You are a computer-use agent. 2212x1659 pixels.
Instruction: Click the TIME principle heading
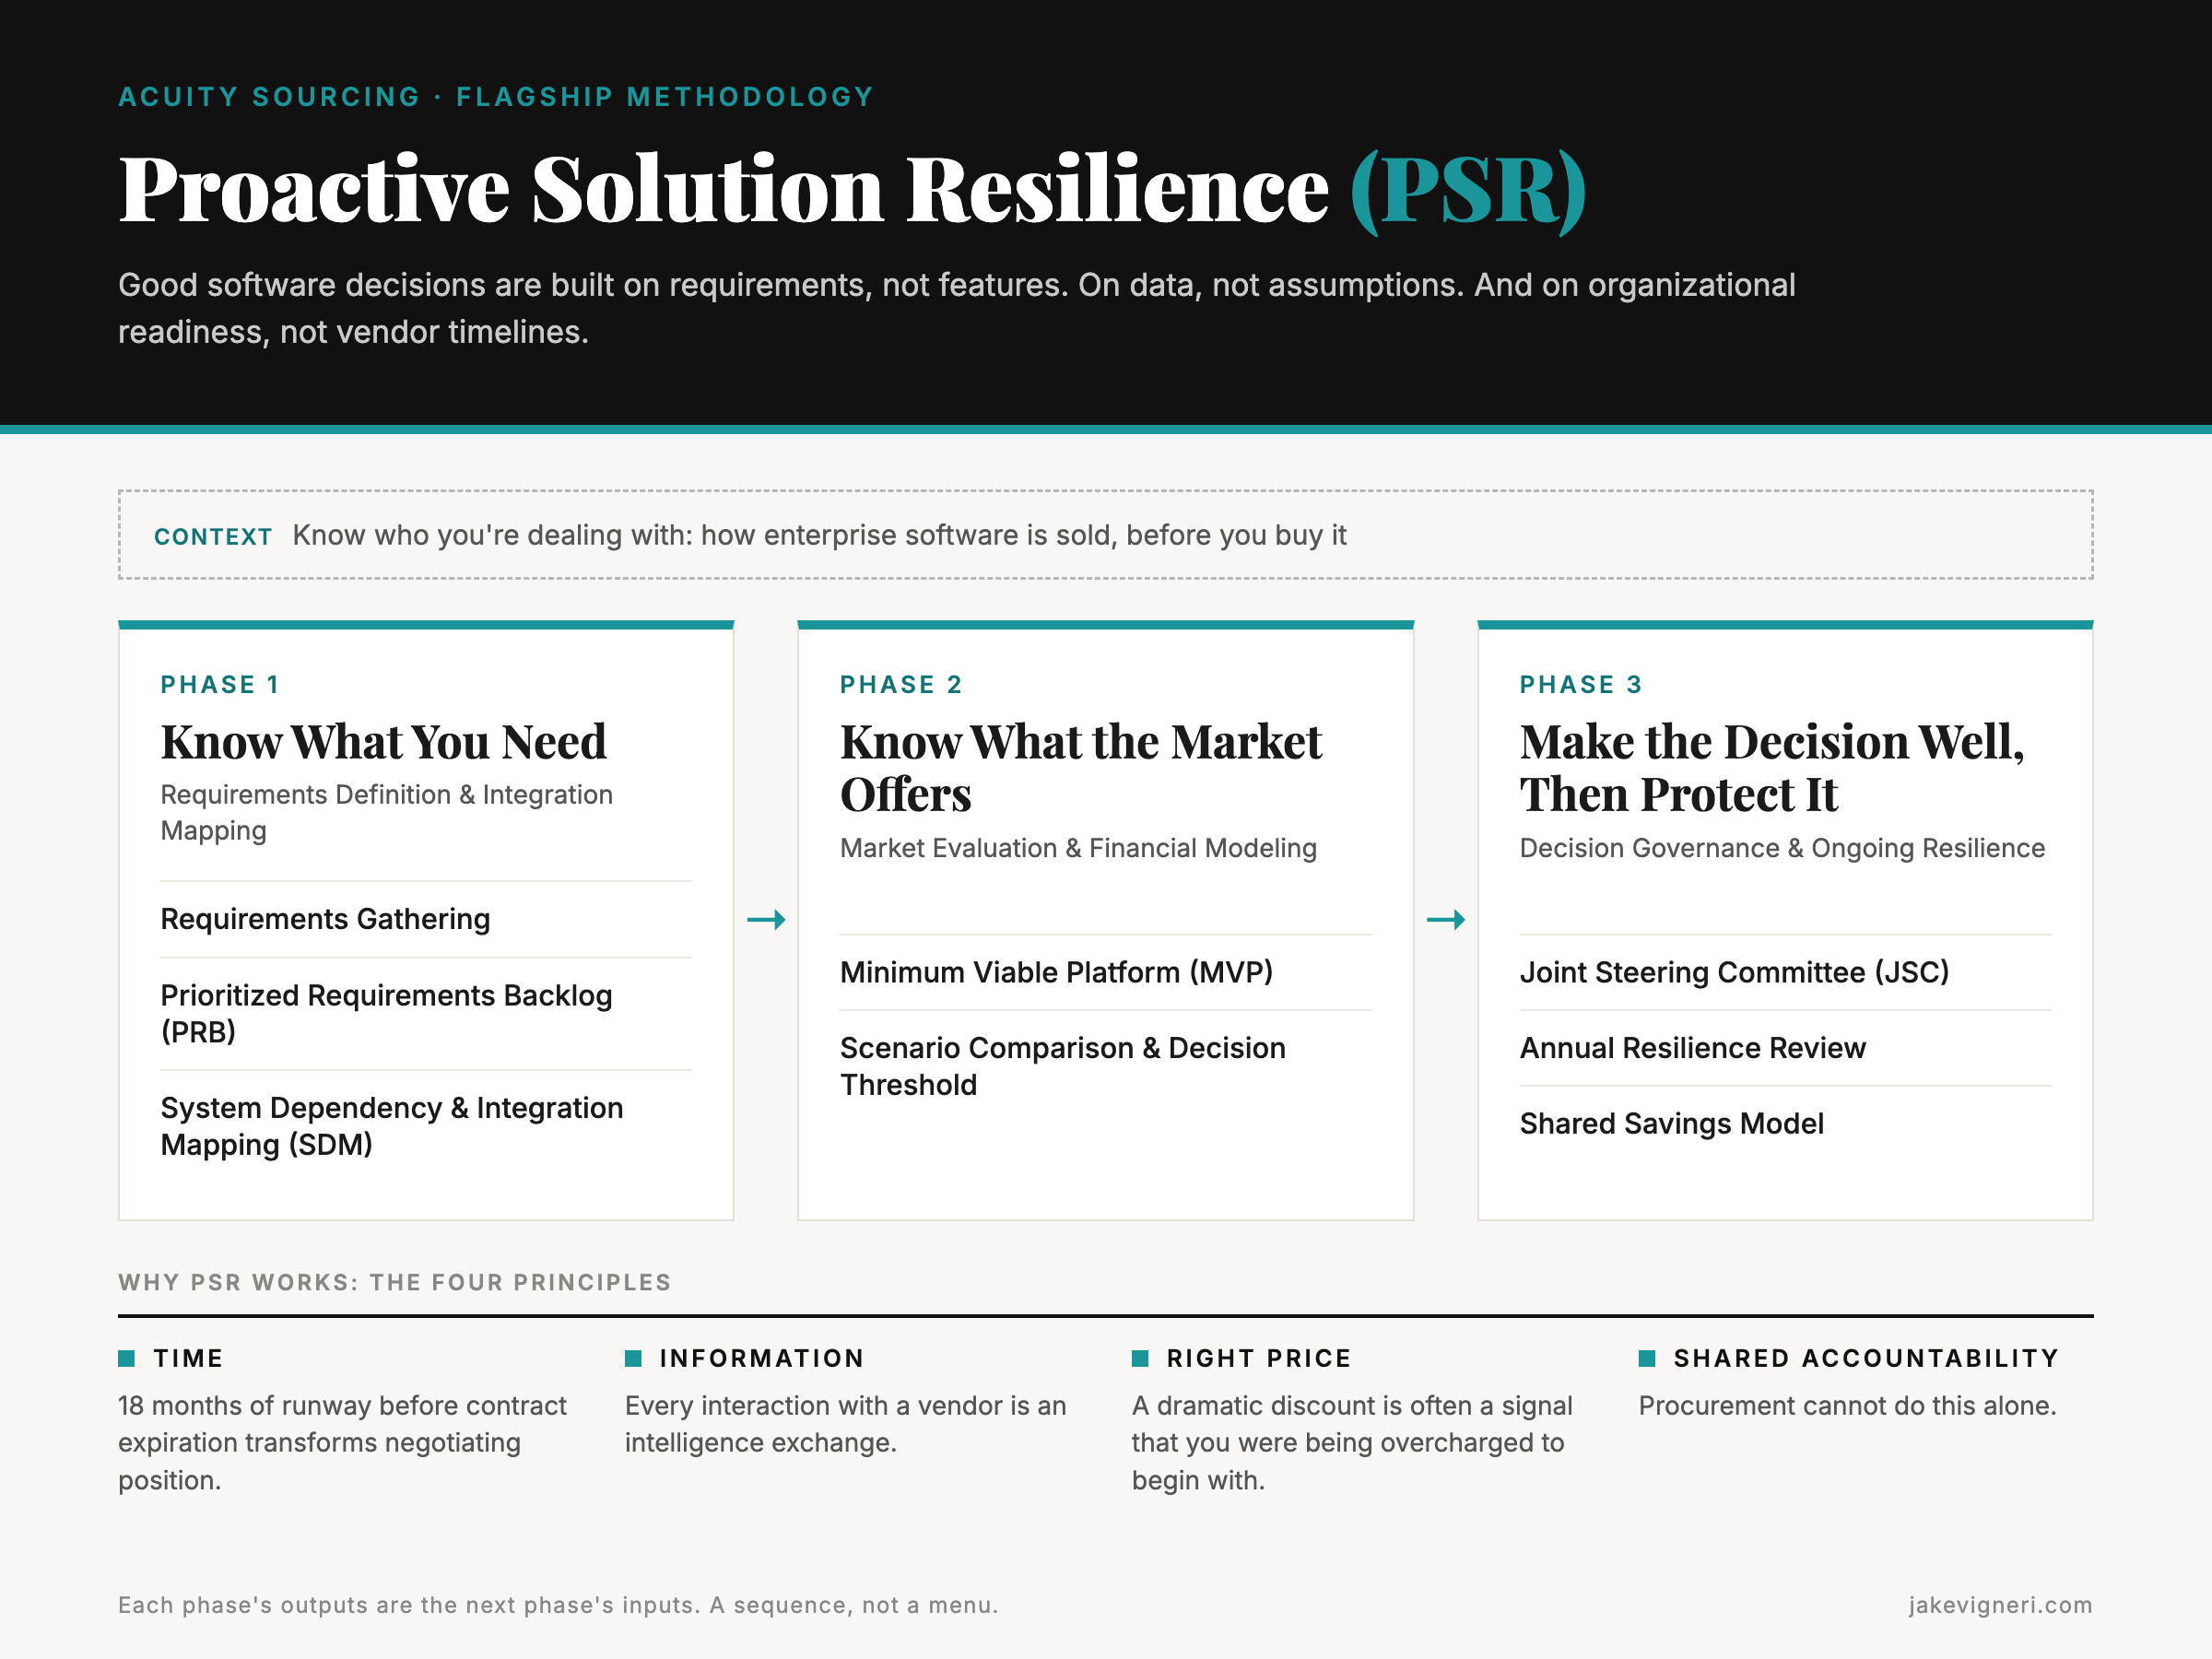(x=188, y=1358)
